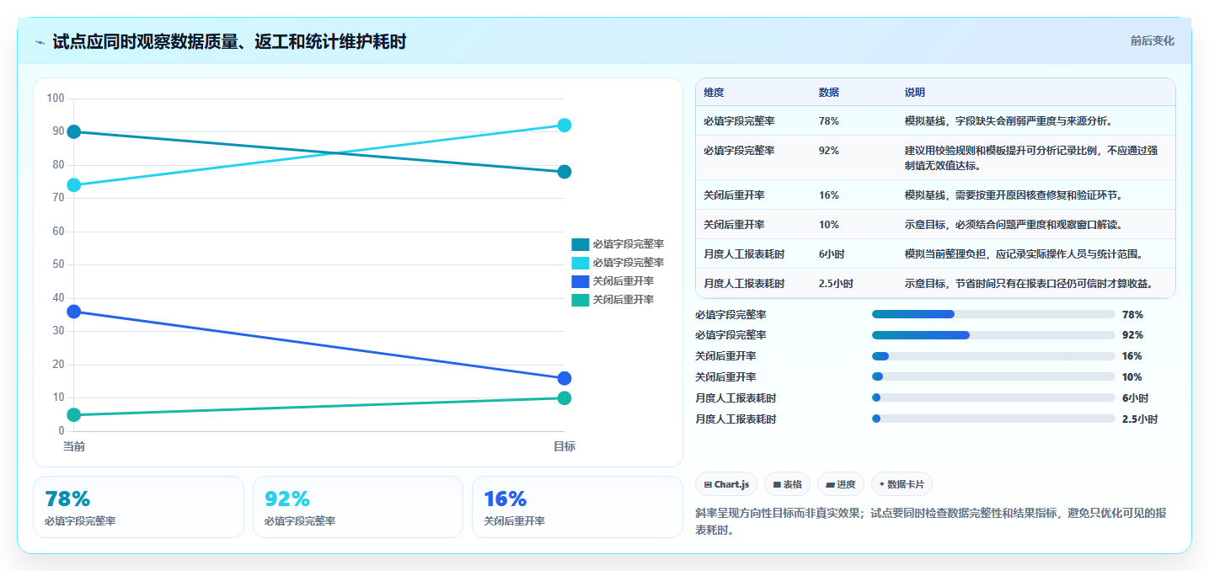Toggle green 关闭后重开率 legend swatch
1209x571 pixels.
[580, 300]
